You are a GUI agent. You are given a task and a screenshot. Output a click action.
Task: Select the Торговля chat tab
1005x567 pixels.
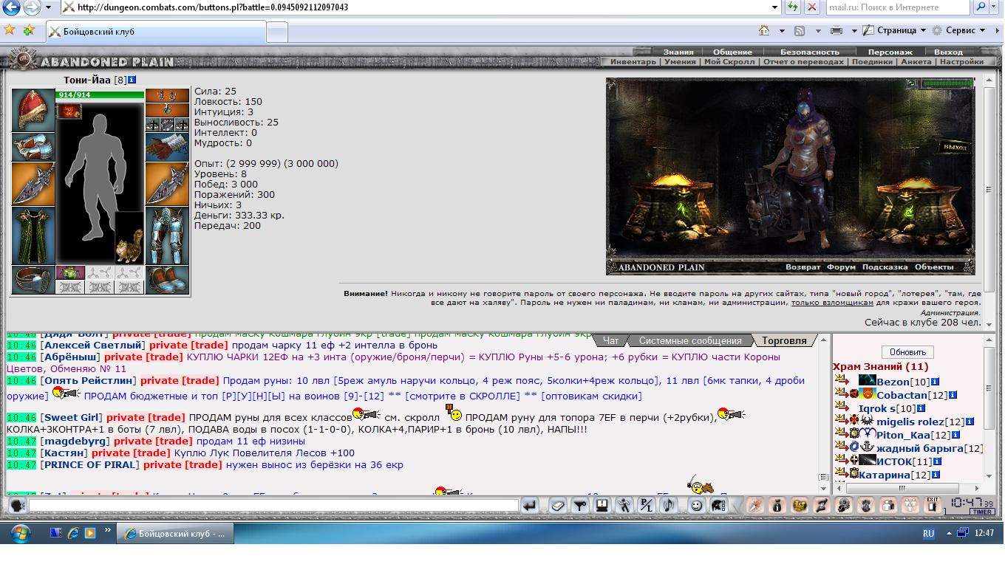[x=784, y=340]
